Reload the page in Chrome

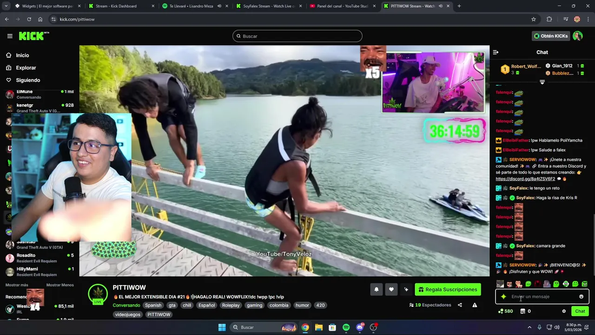[x=29, y=19]
